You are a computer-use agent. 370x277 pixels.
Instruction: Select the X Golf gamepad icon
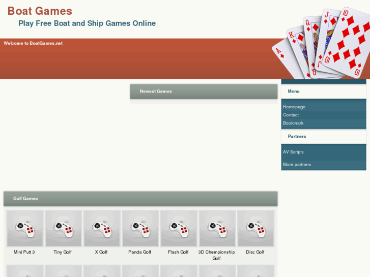102,228
